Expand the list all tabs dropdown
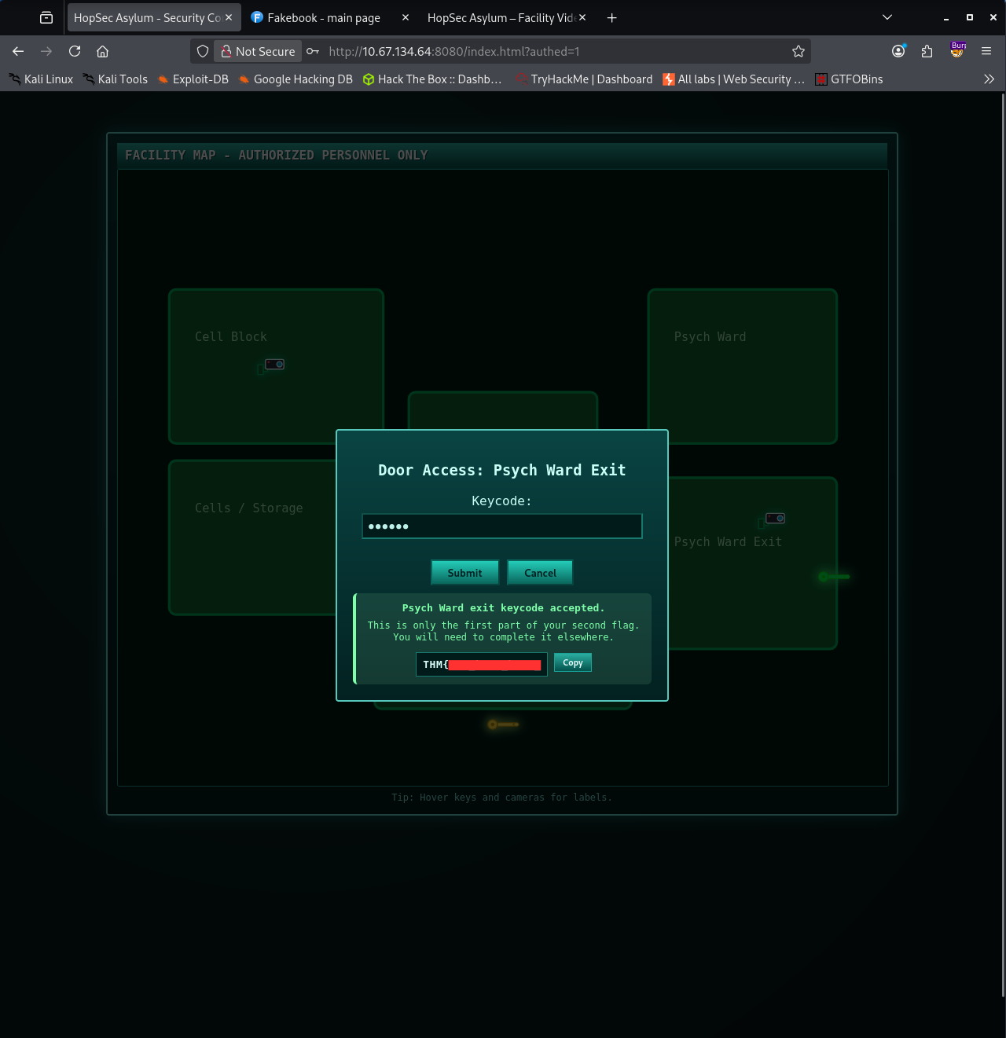The image size is (1006, 1038). (887, 17)
